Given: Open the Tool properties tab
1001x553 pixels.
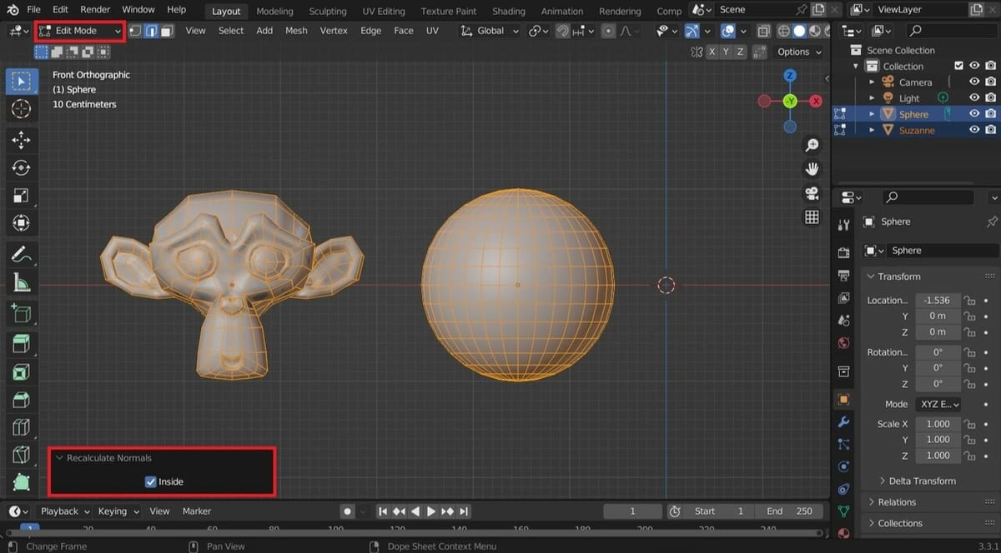Looking at the screenshot, I should [843, 224].
